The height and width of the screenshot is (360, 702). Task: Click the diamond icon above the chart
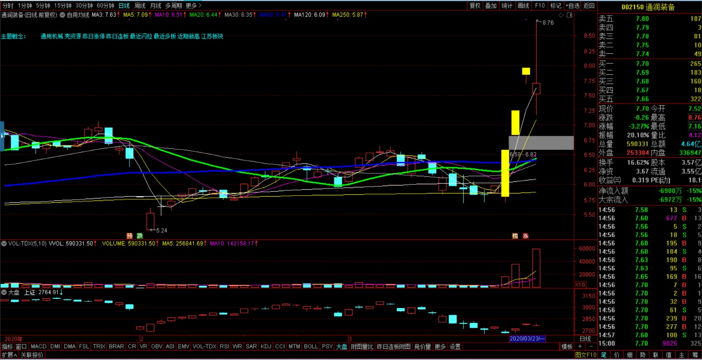[561, 15]
